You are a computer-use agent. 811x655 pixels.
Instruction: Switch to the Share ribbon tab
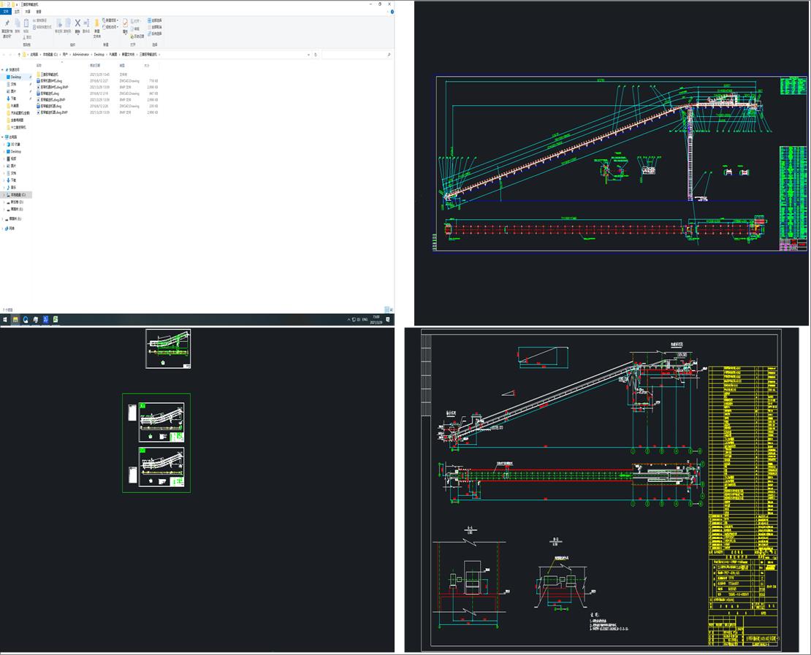28,12
